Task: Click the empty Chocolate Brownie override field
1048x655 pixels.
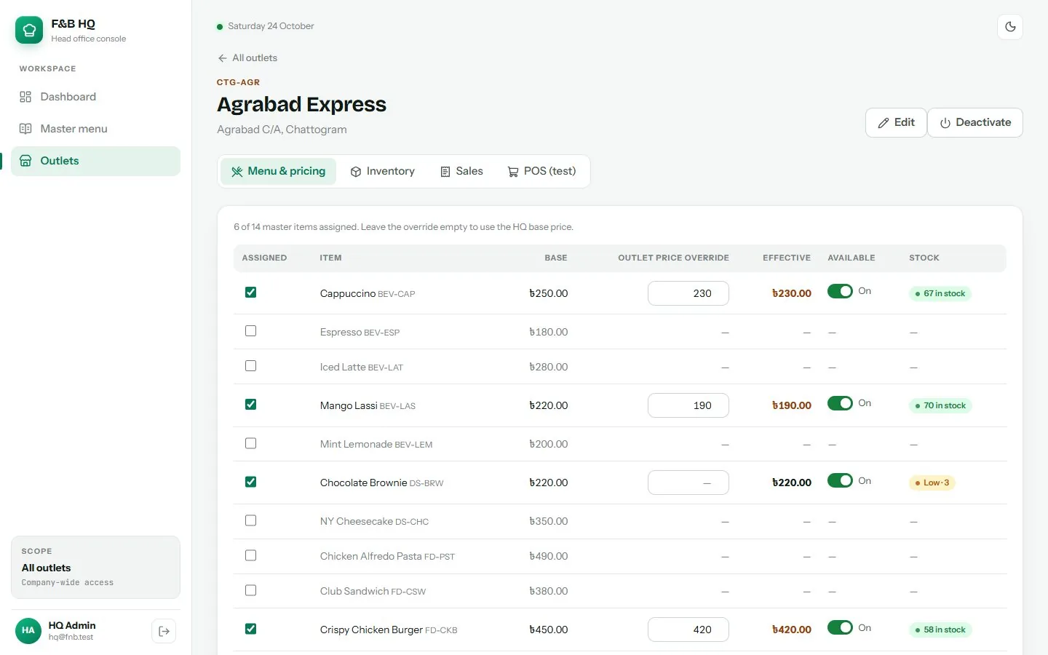Action: [x=688, y=483]
